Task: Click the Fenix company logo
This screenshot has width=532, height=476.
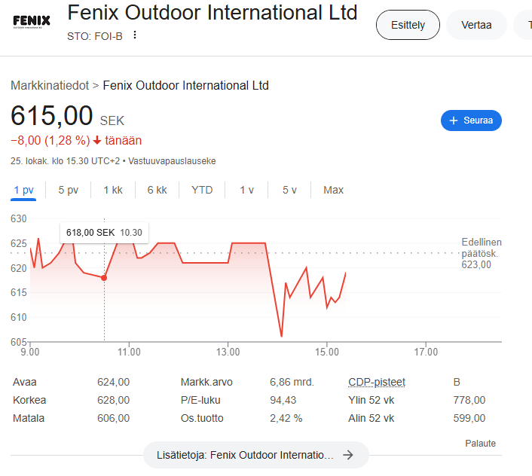Action: pyautogui.click(x=32, y=21)
